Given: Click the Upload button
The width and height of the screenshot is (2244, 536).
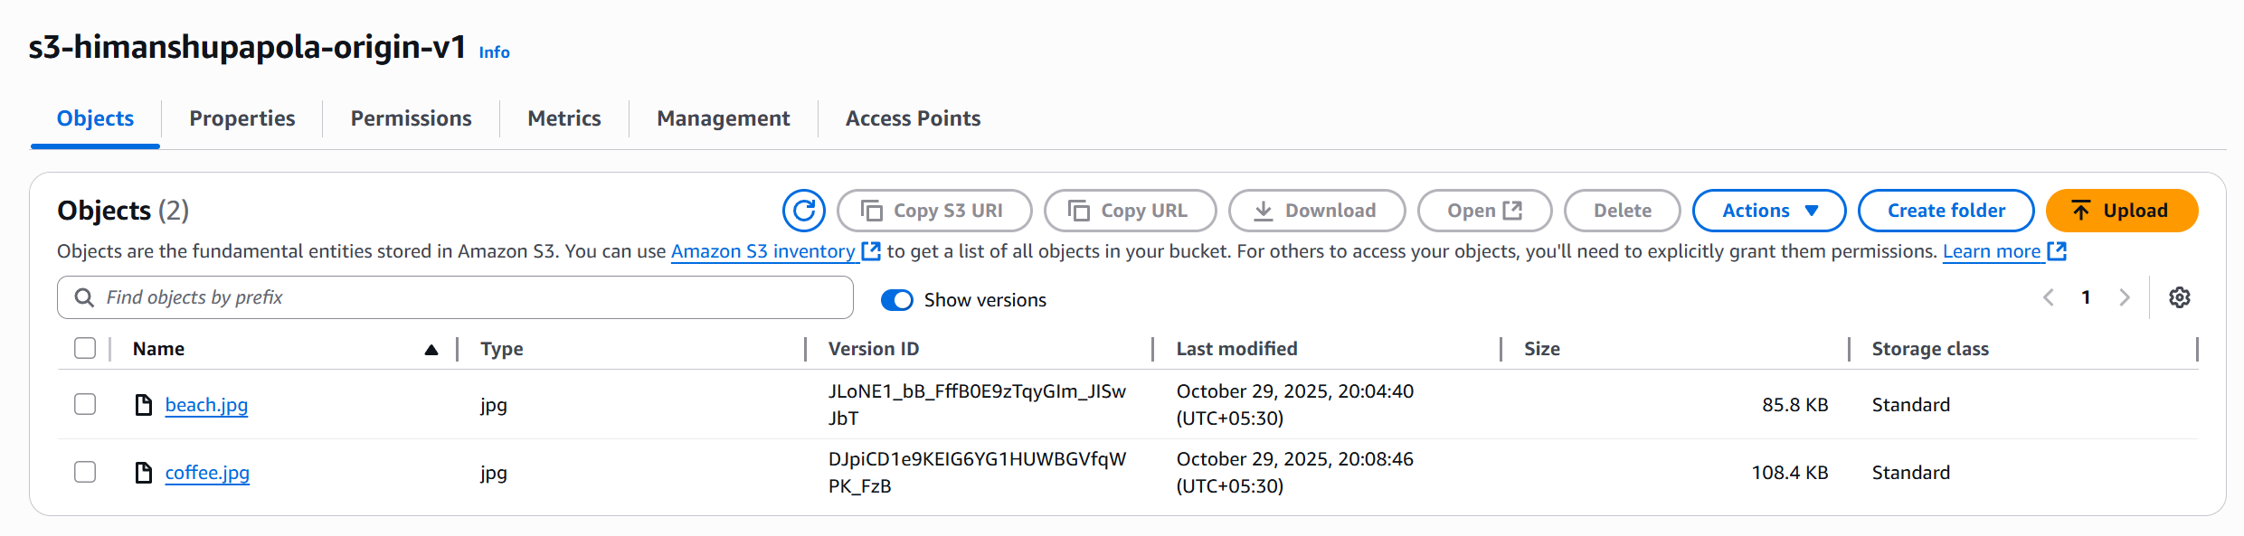Looking at the screenshot, I should [x=2121, y=211].
